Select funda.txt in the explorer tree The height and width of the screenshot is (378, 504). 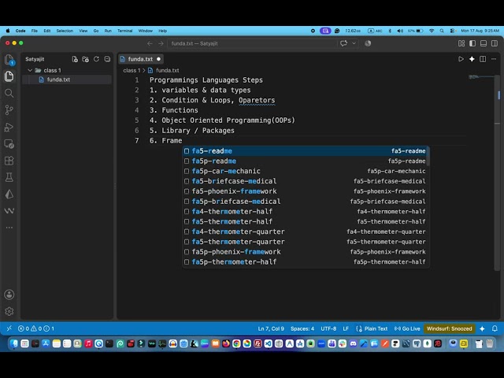click(67, 80)
